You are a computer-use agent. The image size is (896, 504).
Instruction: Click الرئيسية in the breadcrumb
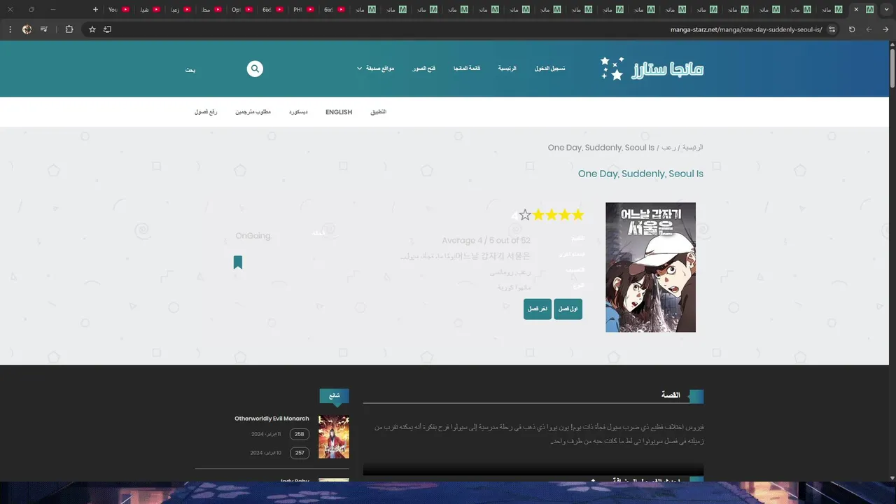(693, 148)
